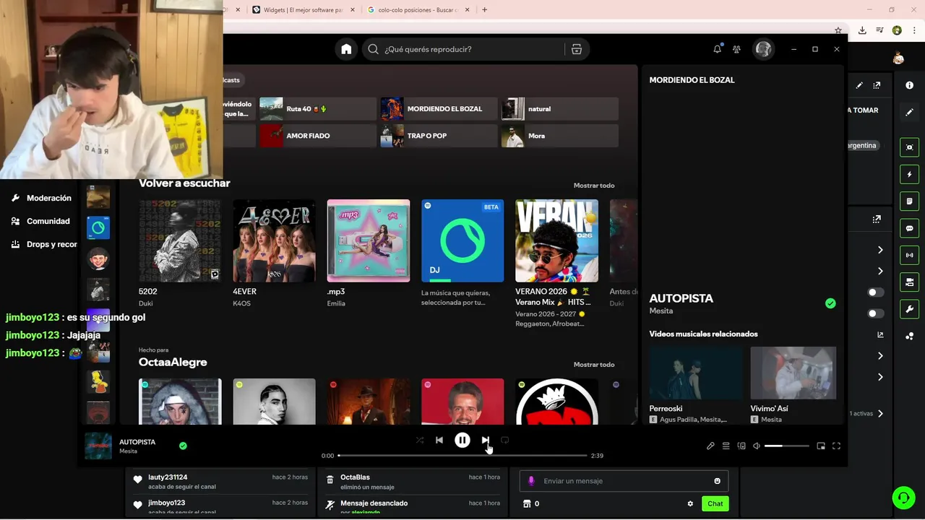Open the lyrics microphone icon in player bar
Viewport: 925px width, 520px height.
click(x=710, y=446)
